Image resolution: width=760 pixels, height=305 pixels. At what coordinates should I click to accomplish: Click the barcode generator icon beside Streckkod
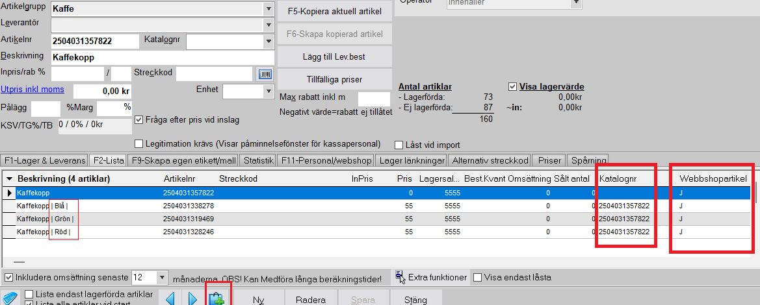[x=265, y=74]
